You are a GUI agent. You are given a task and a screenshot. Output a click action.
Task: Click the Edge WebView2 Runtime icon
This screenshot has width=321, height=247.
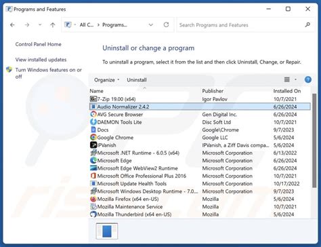(x=93, y=168)
